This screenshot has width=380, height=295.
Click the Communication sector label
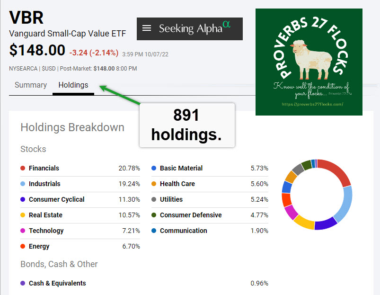183,231
